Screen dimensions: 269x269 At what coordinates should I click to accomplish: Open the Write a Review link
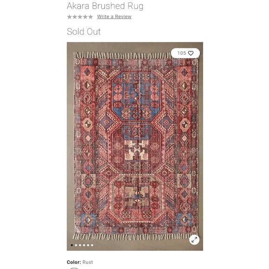(114, 17)
